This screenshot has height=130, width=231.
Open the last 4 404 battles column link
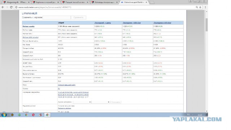[162, 23]
